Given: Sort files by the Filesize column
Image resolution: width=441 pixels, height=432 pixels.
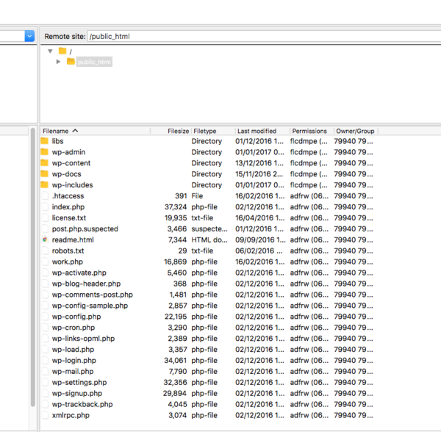Looking at the screenshot, I should click(178, 131).
